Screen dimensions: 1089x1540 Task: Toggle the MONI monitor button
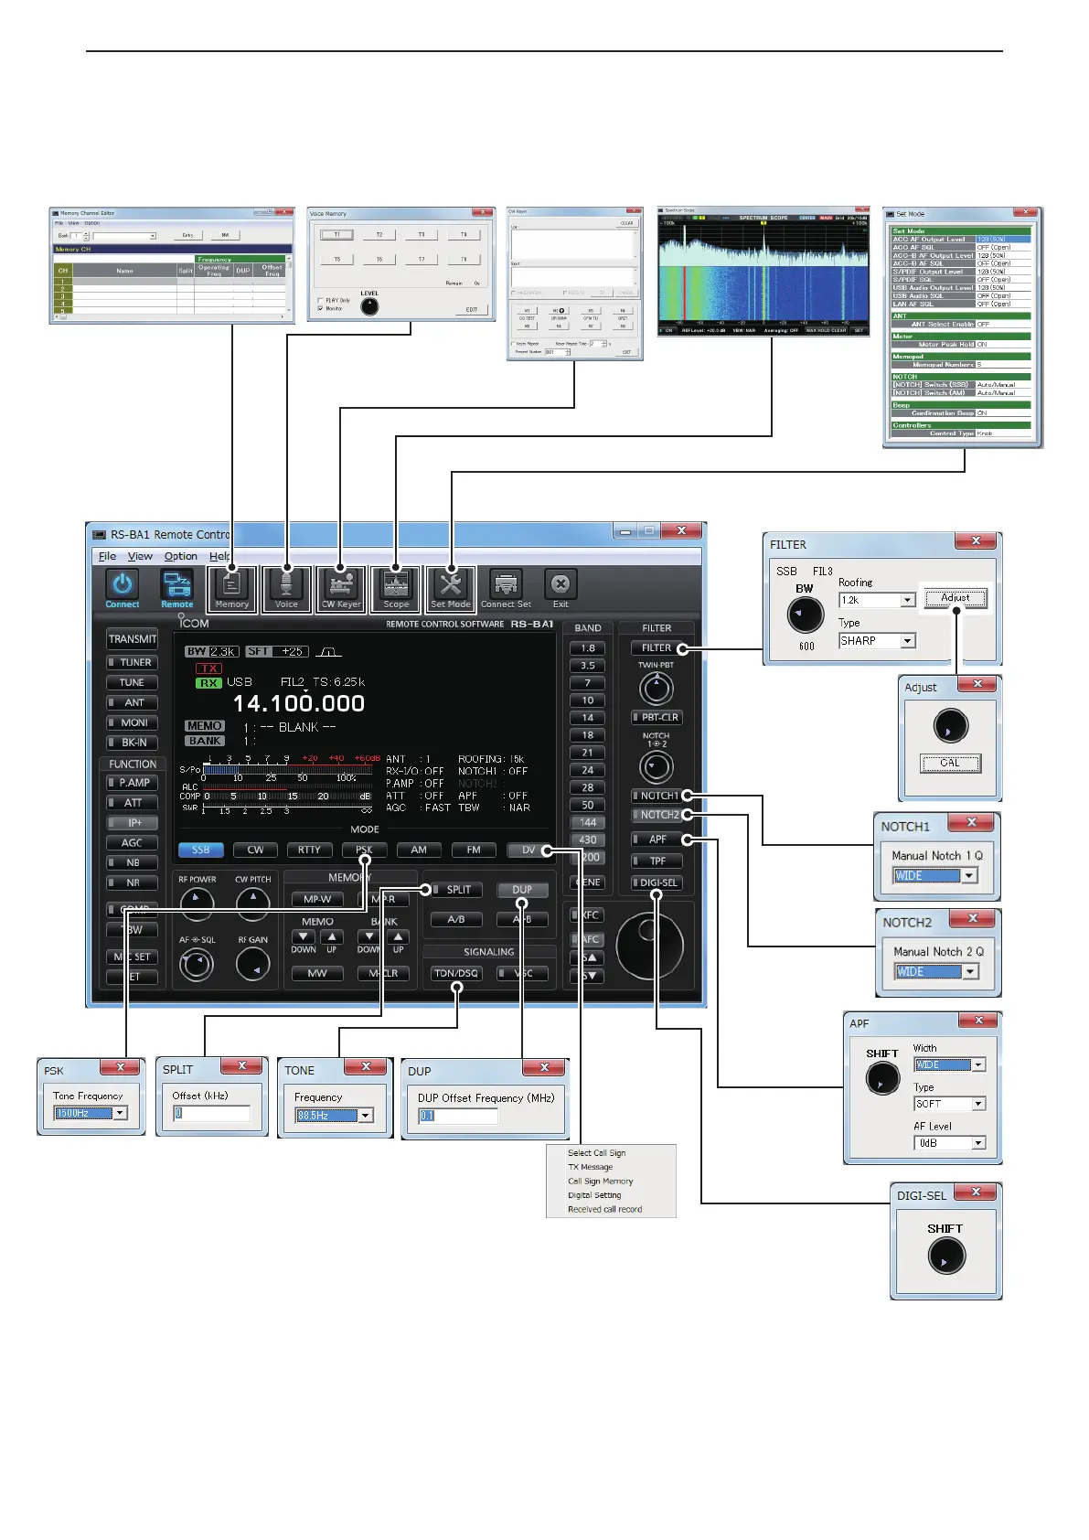click(x=133, y=722)
